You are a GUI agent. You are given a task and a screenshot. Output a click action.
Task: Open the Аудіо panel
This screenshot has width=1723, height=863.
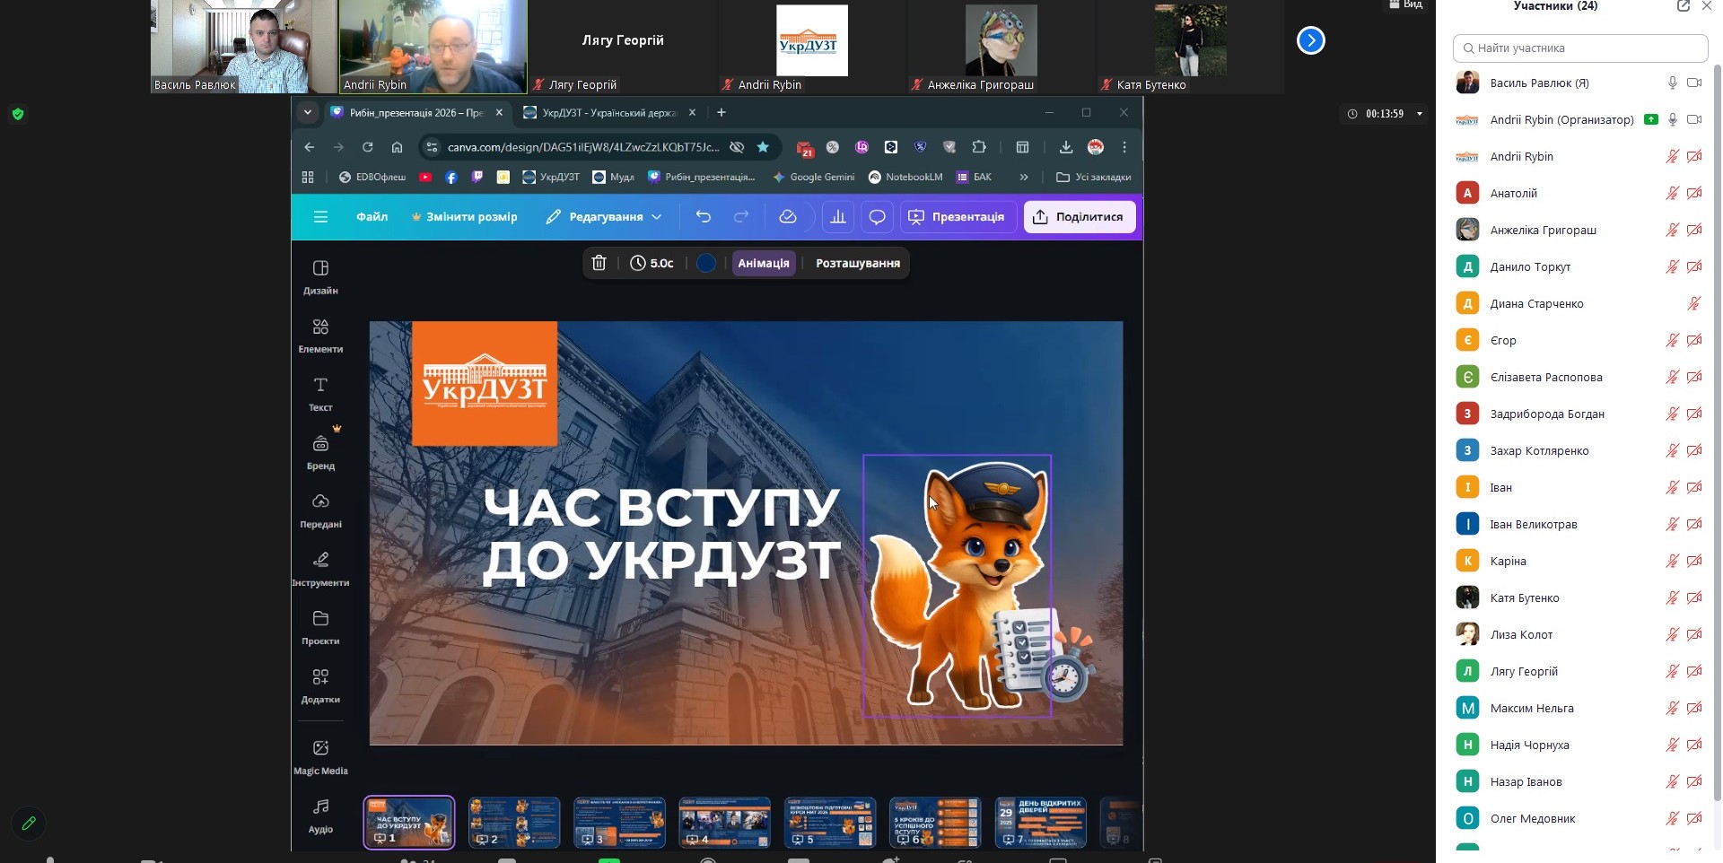(320, 816)
